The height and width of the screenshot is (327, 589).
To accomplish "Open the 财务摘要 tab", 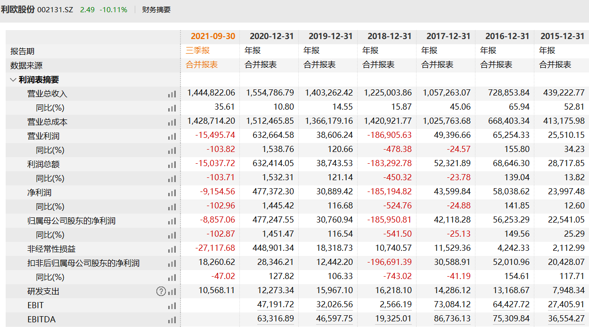I will [156, 9].
